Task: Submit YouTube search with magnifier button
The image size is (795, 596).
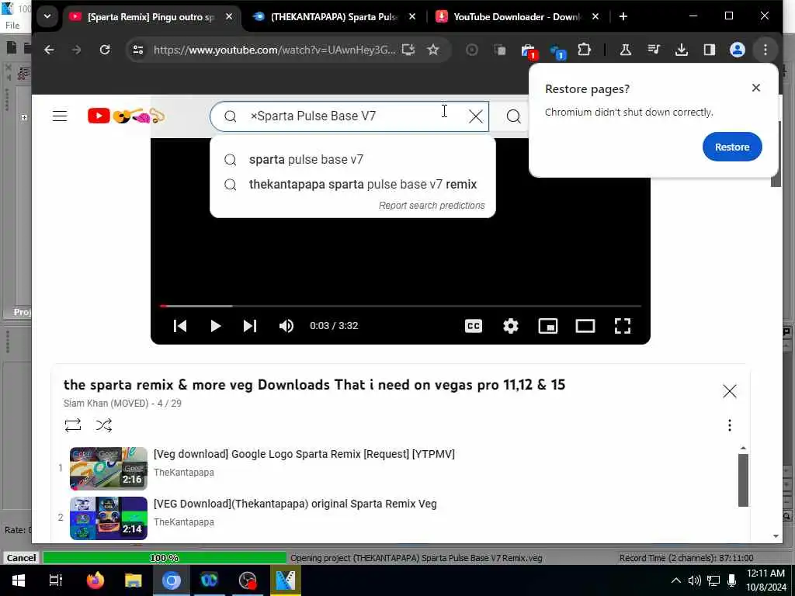Action: point(513,116)
